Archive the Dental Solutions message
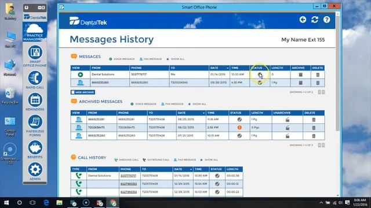 300,75
